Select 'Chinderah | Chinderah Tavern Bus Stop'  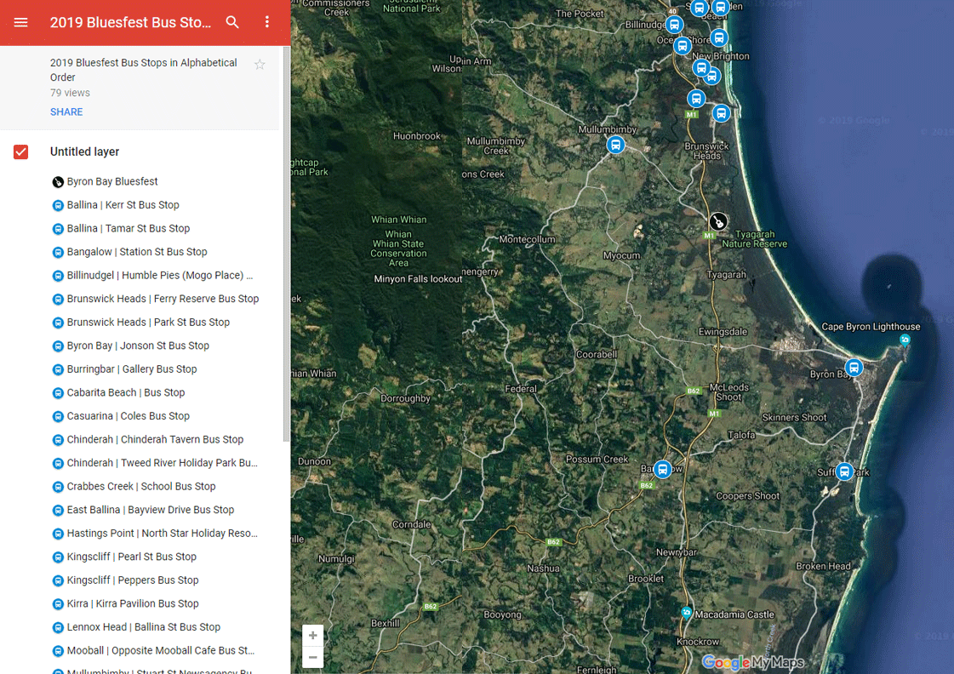155,439
